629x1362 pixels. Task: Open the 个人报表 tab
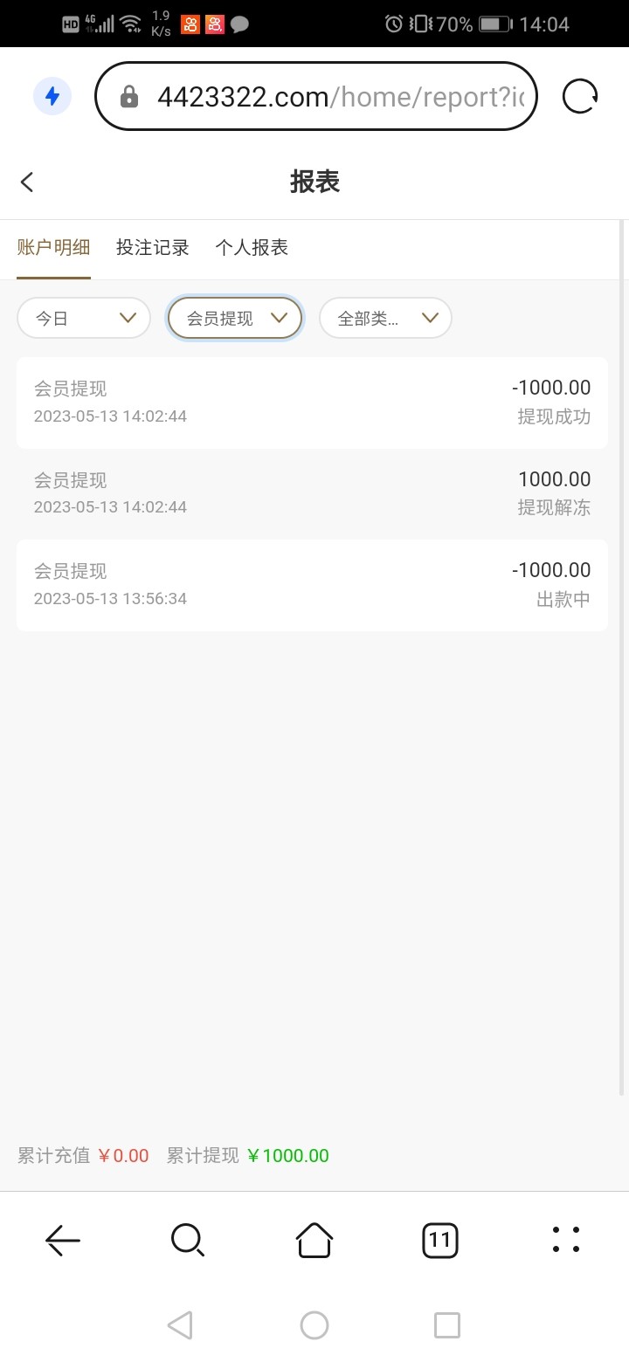pos(252,248)
